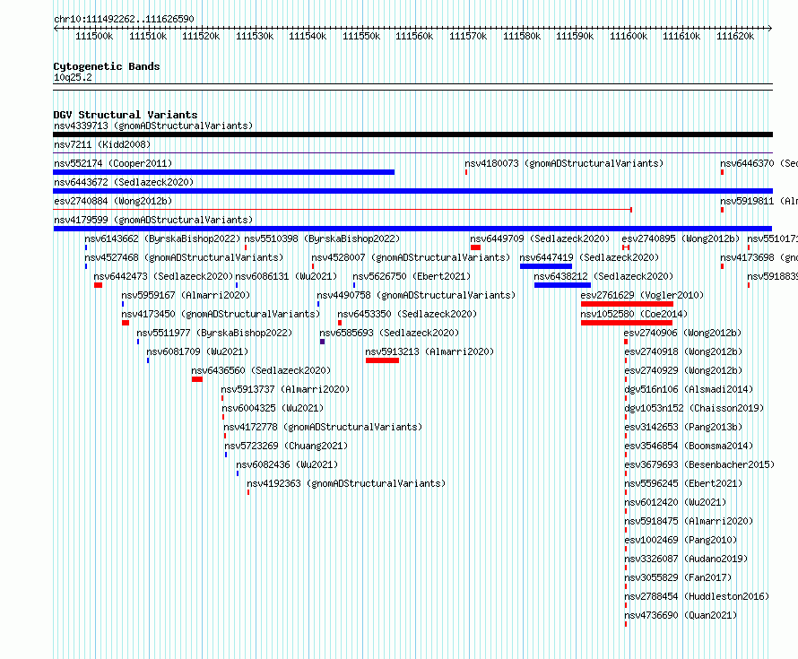Viewport: 798px width, 659px height.
Task: Click nsv6453350 (Sedlazeck2020) label
Action: (407, 314)
